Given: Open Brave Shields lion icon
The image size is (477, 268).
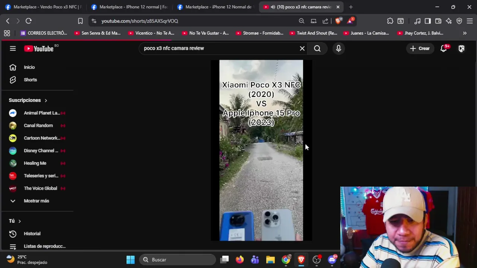Looking at the screenshot, I should click(x=338, y=21).
